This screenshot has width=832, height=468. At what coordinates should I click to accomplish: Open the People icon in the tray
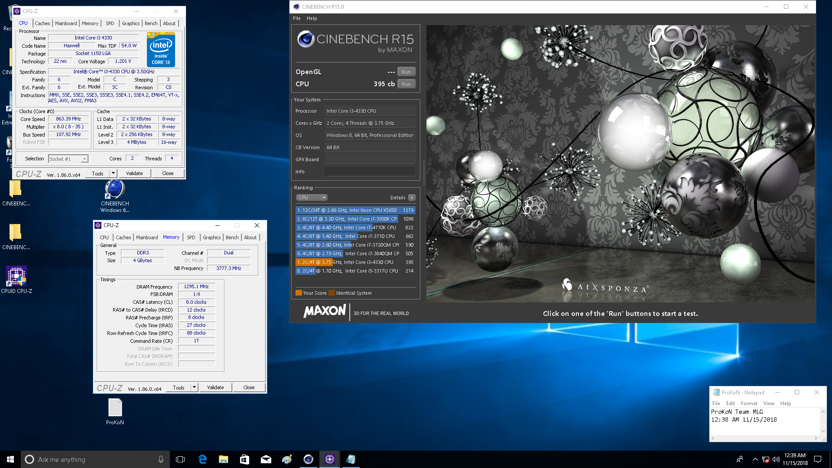[740, 459]
